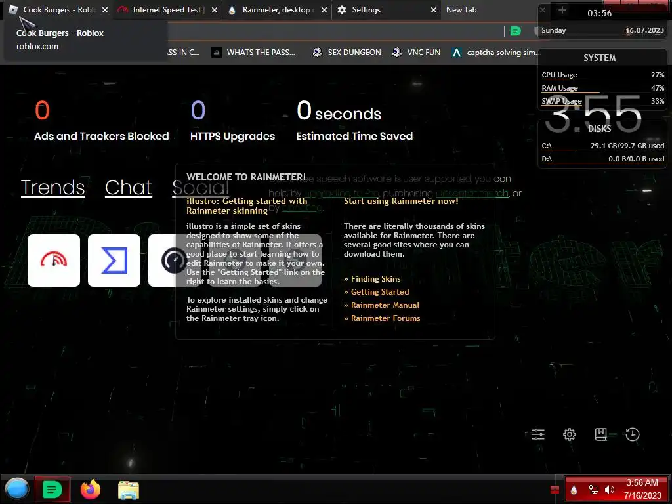Switch to the Internet Speed Test tab

(167, 10)
